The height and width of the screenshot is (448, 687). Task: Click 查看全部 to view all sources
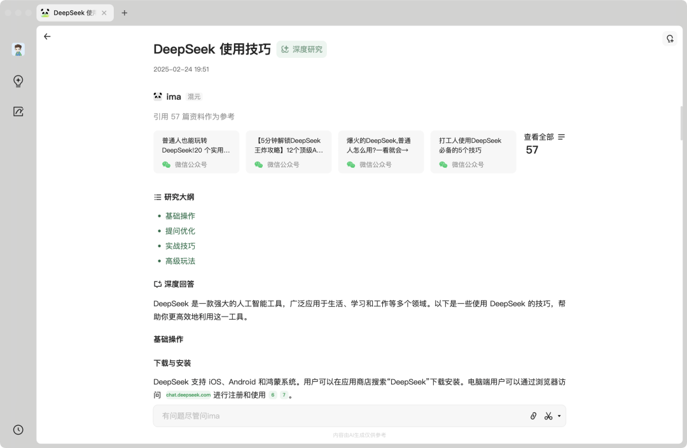tap(539, 137)
